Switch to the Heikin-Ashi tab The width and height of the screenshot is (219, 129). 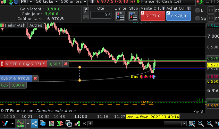tap(14, 25)
